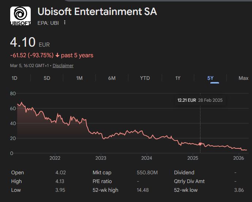Click the red down arrow indicator
This screenshot has height=202, width=252.
57,55
